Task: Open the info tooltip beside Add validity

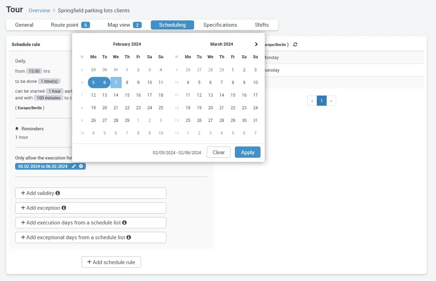Action: 58,193
